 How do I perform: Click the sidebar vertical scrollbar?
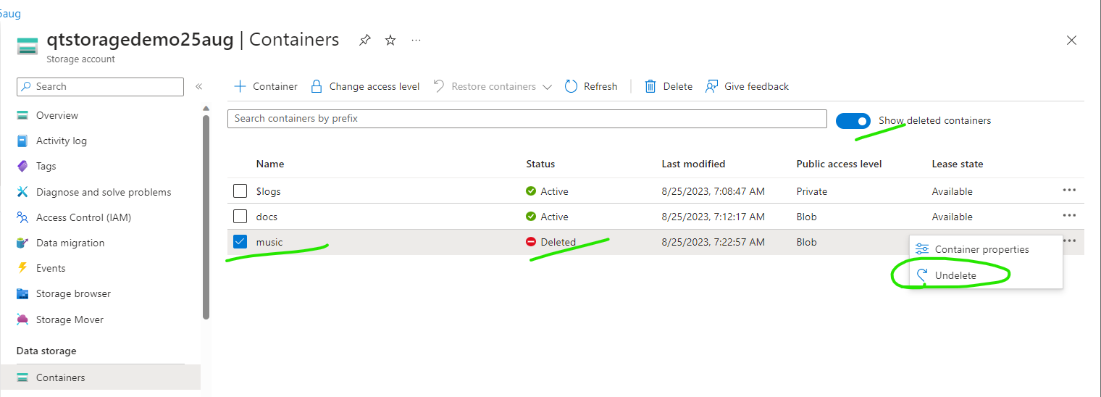pyautogui.click(x=206, y=217)
